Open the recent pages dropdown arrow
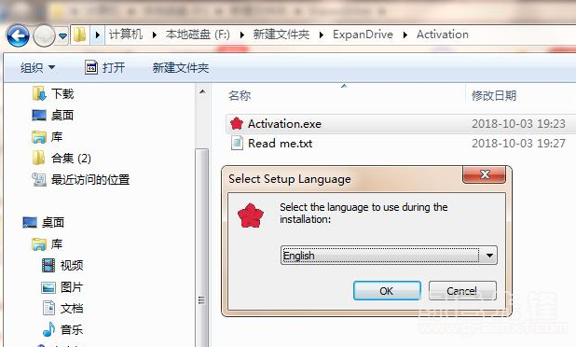Screen dimensions: 576x347 (x=62, y=36)
